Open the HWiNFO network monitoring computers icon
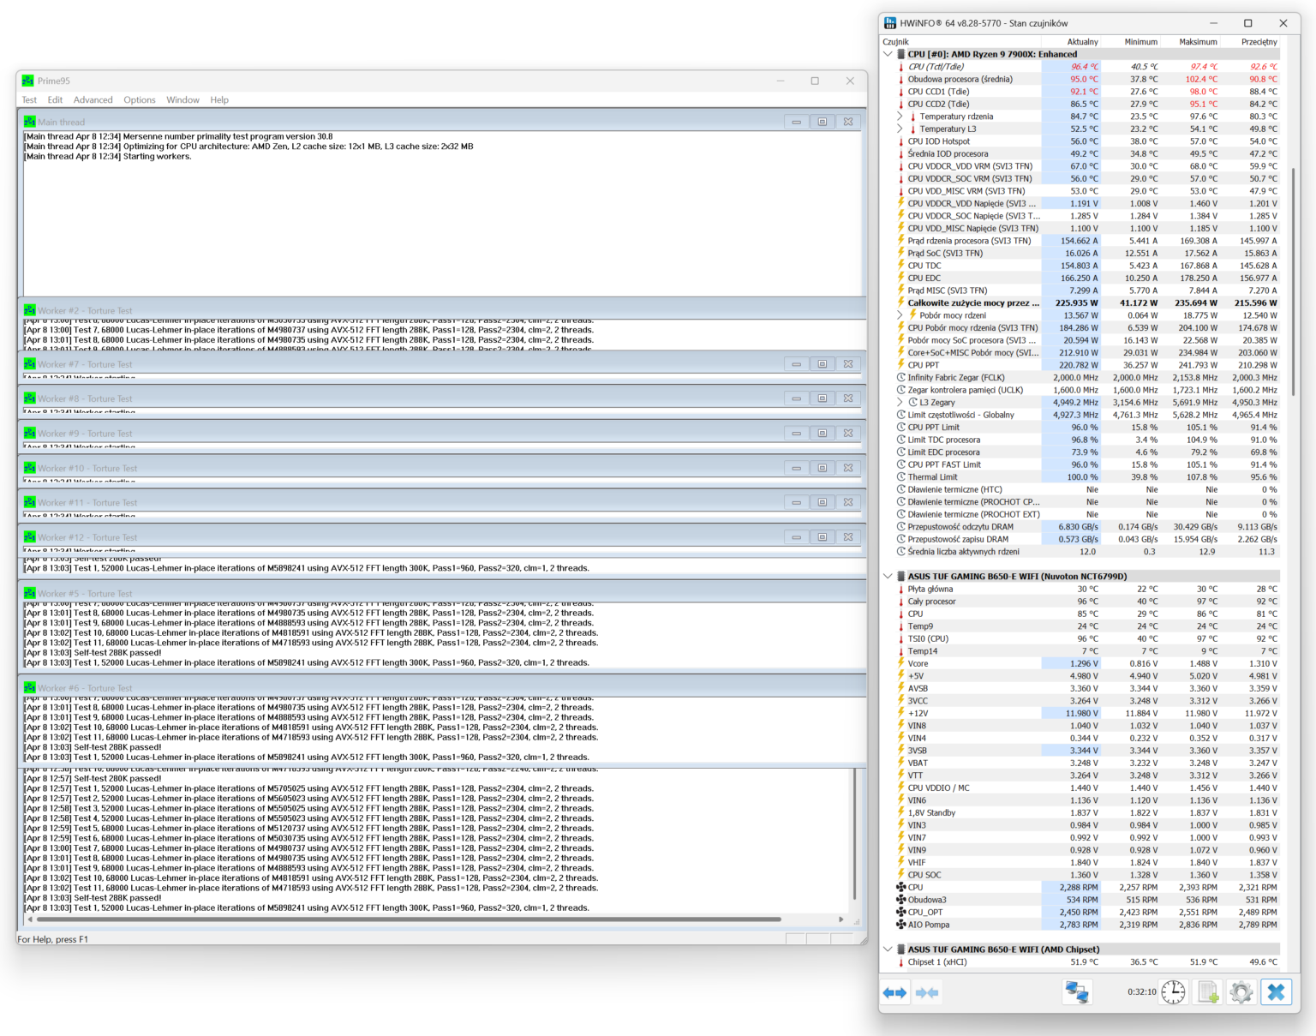 click(x=1076, y=992)
